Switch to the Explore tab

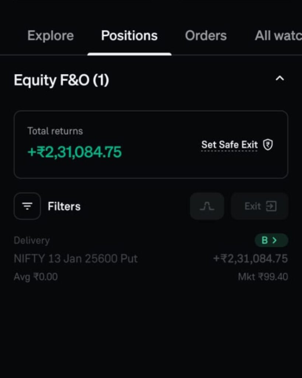pyautogui.click(x=51, y=36)
